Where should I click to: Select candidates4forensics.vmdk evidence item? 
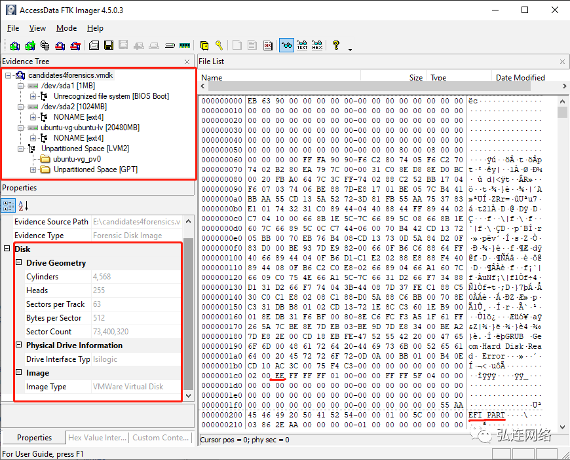coord(71,75)
